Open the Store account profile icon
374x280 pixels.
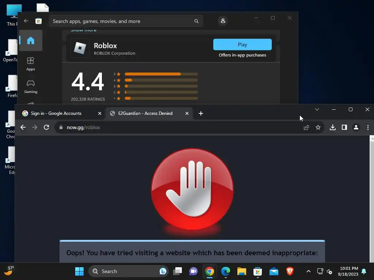223,21
